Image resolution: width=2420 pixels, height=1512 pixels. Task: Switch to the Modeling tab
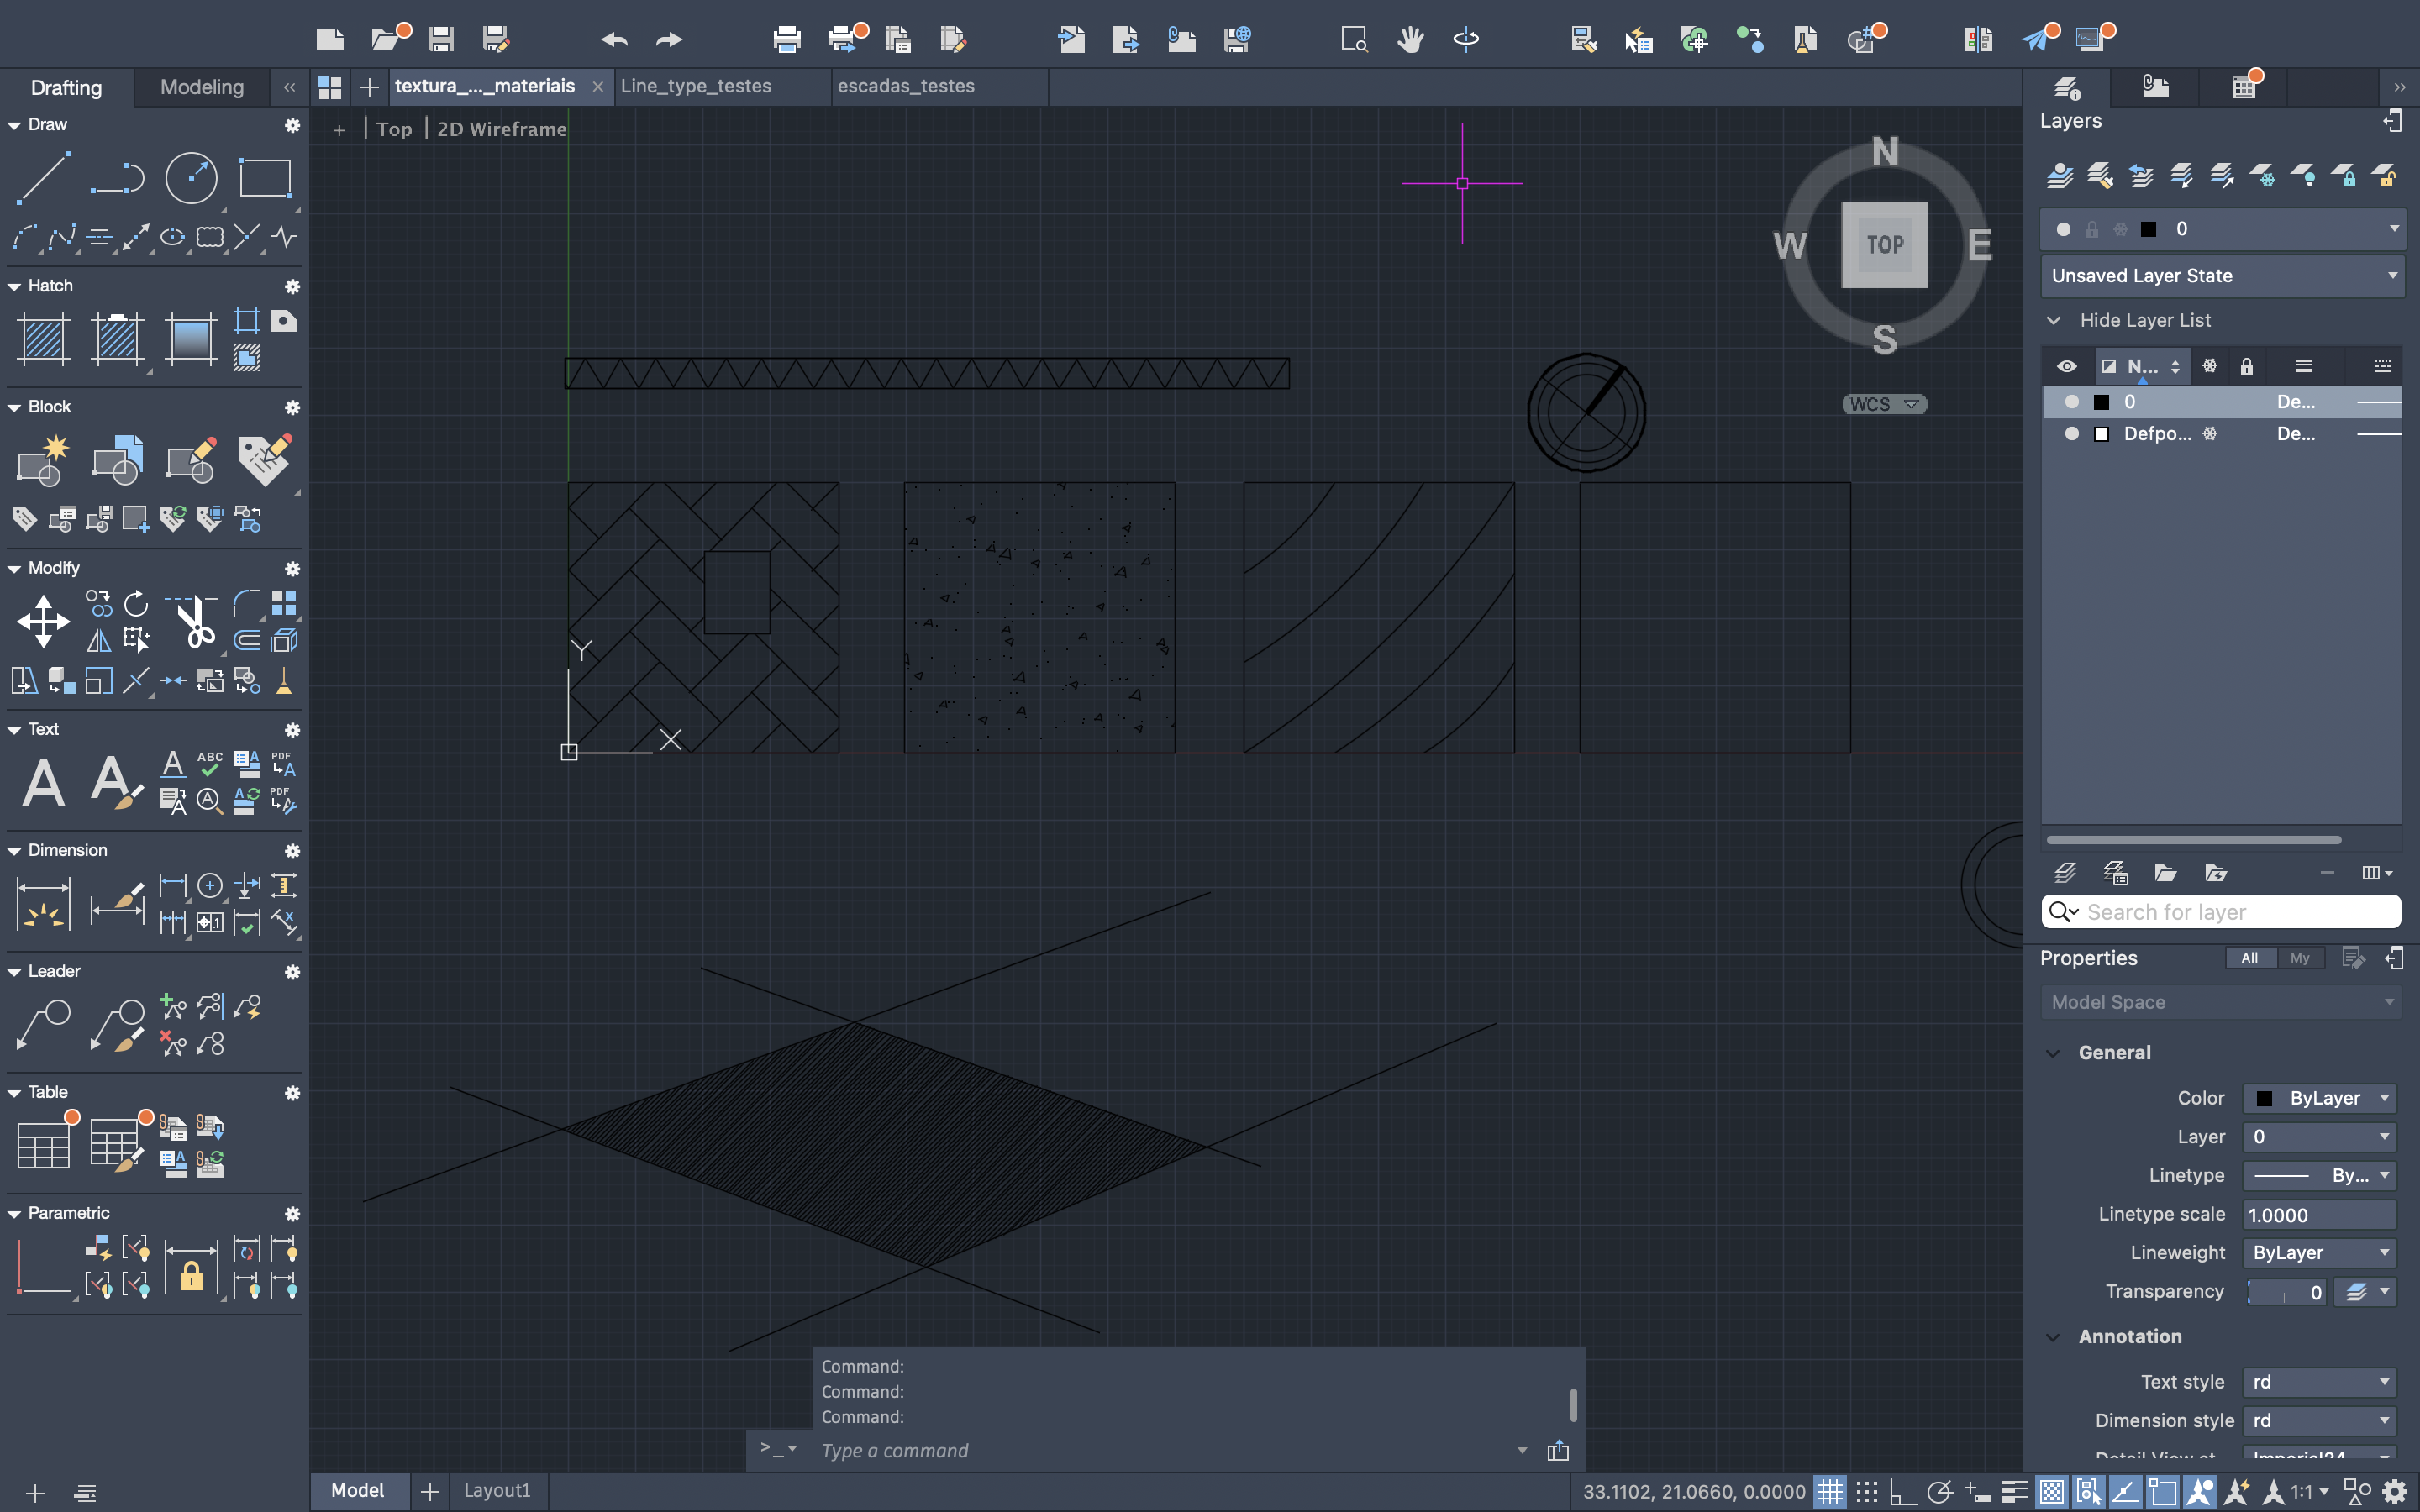(x=202, y=87)
